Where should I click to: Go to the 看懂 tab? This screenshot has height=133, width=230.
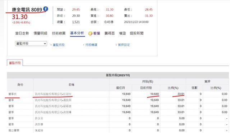[x=97, y=33]
